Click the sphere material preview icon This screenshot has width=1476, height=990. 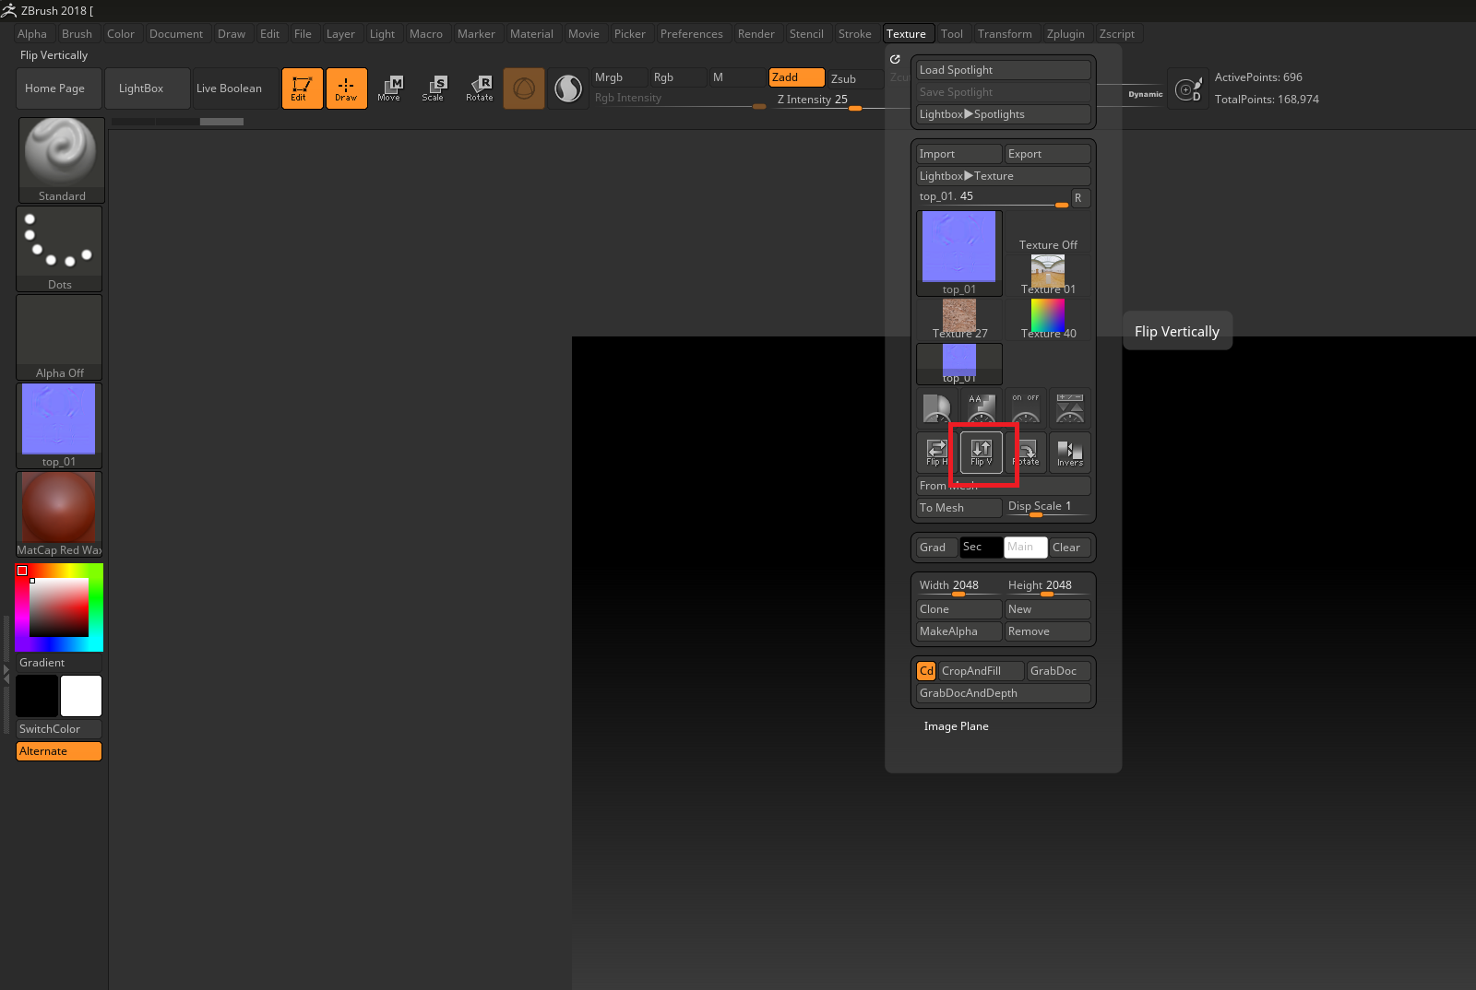tap(568, 88)
